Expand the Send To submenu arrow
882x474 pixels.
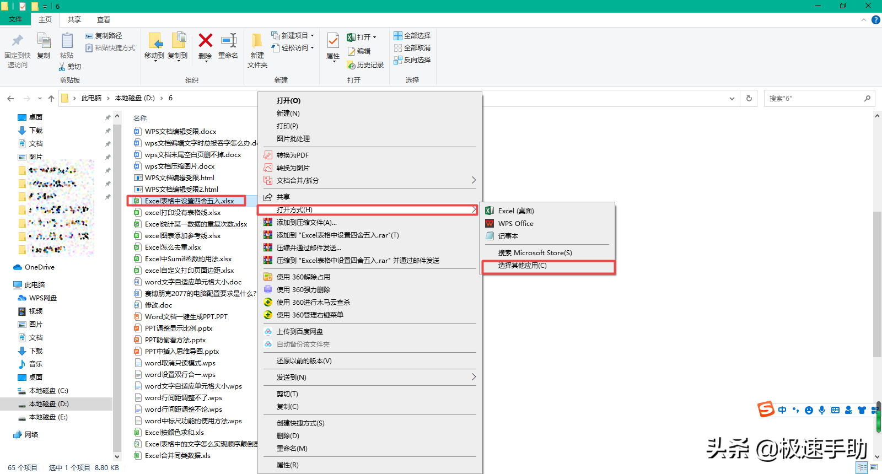(474, 377)
